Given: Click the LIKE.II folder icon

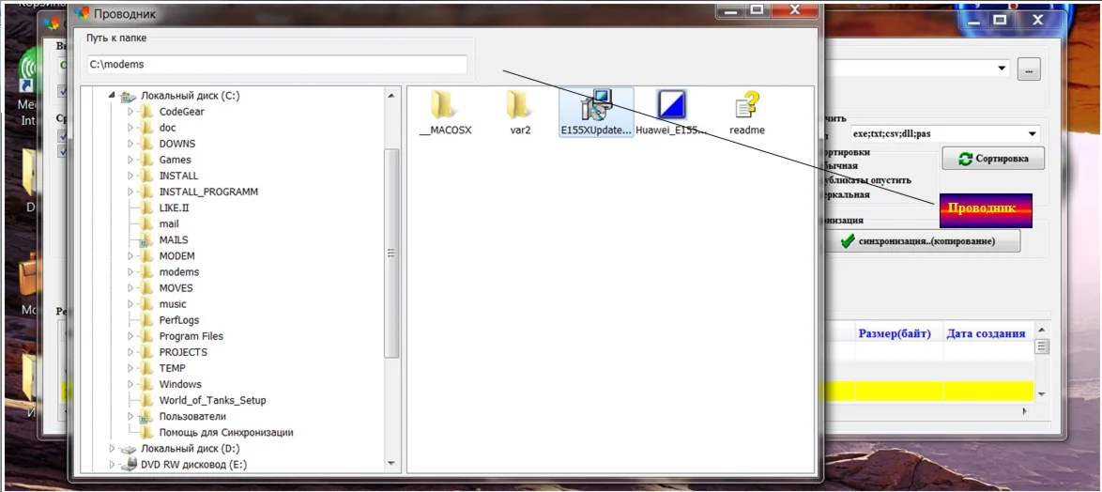Looking at the screenshot, I should click(146, 208).
